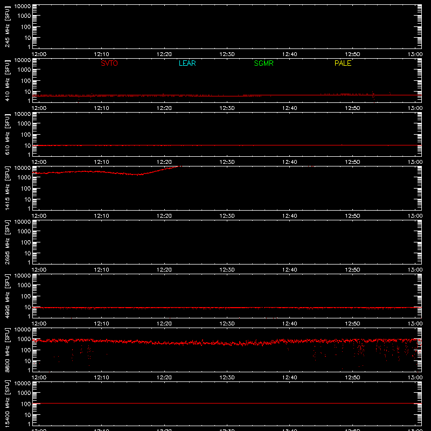Image resolution: width=431 pixels, height=431 pixels.
Task: Click 12:50 below the 410 MHz panel
Action: [352, 108]
